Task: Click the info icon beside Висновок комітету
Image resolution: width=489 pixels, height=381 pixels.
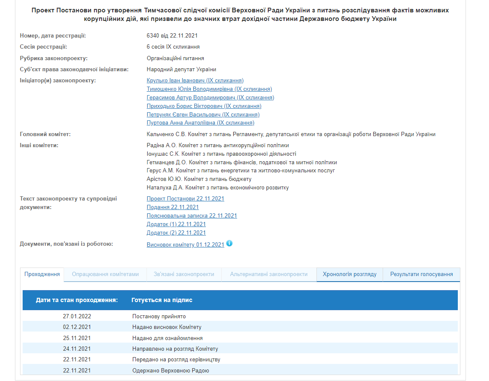Action: tap(229, 243)
